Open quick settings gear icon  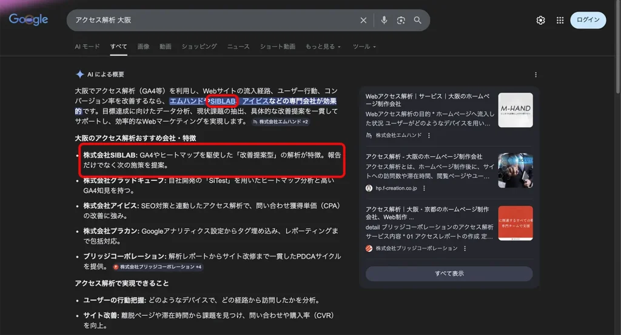540,20
